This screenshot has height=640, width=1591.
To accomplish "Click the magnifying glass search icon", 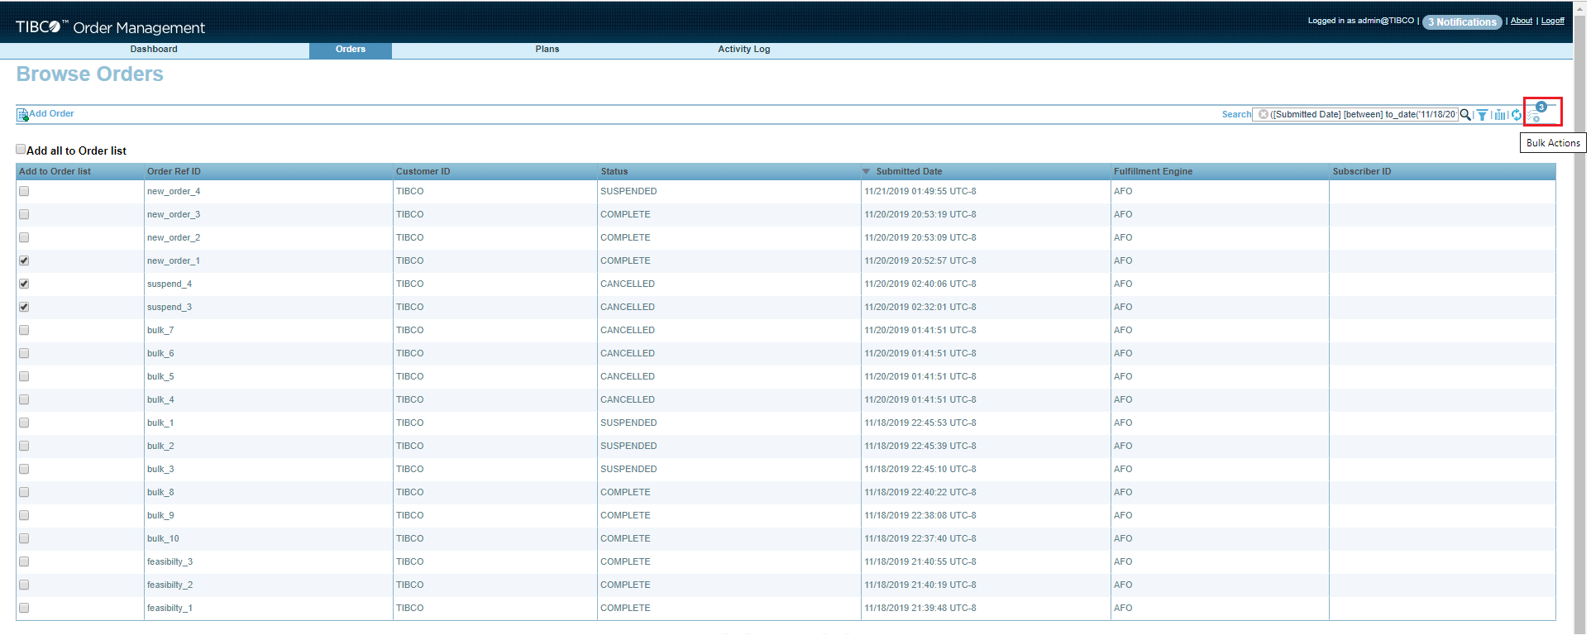I will pos(1465,115).
